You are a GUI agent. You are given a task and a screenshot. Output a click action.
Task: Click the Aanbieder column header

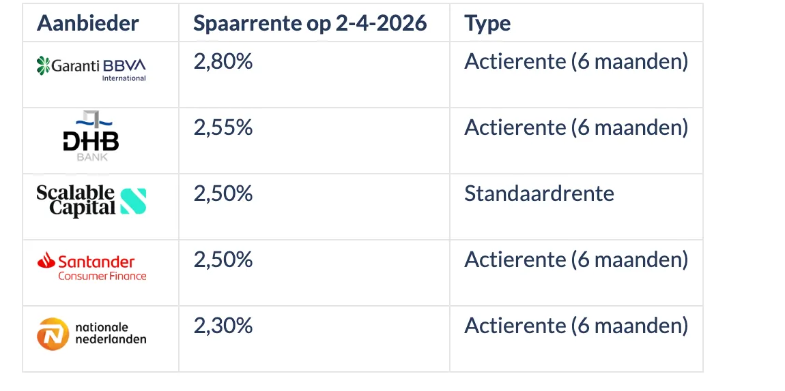click(87, 23)
